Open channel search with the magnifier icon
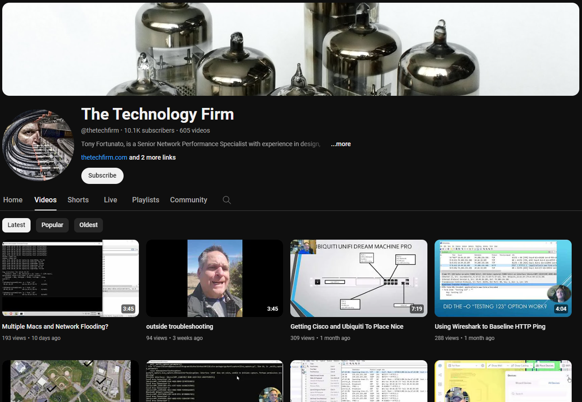 tap(227, 200)
